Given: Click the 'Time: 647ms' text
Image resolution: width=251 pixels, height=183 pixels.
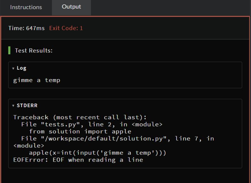Looking at the screenshot, I should point(26,28).
